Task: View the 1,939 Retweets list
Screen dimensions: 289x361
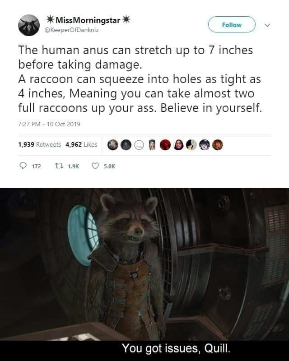Action: pos(39,144)
